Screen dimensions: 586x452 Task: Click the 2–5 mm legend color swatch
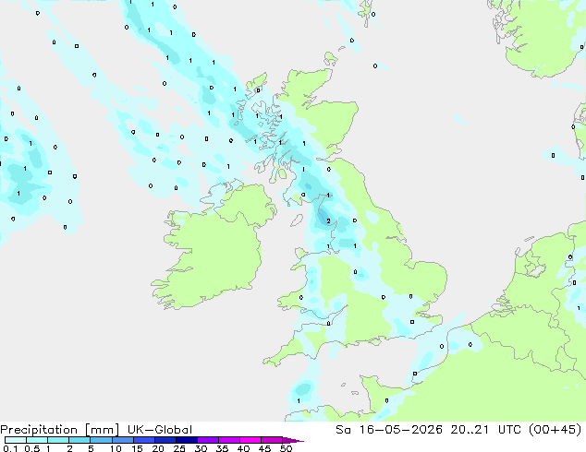tap(79, 440)
